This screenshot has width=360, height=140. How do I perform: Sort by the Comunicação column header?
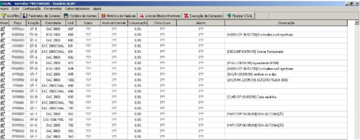137,23
